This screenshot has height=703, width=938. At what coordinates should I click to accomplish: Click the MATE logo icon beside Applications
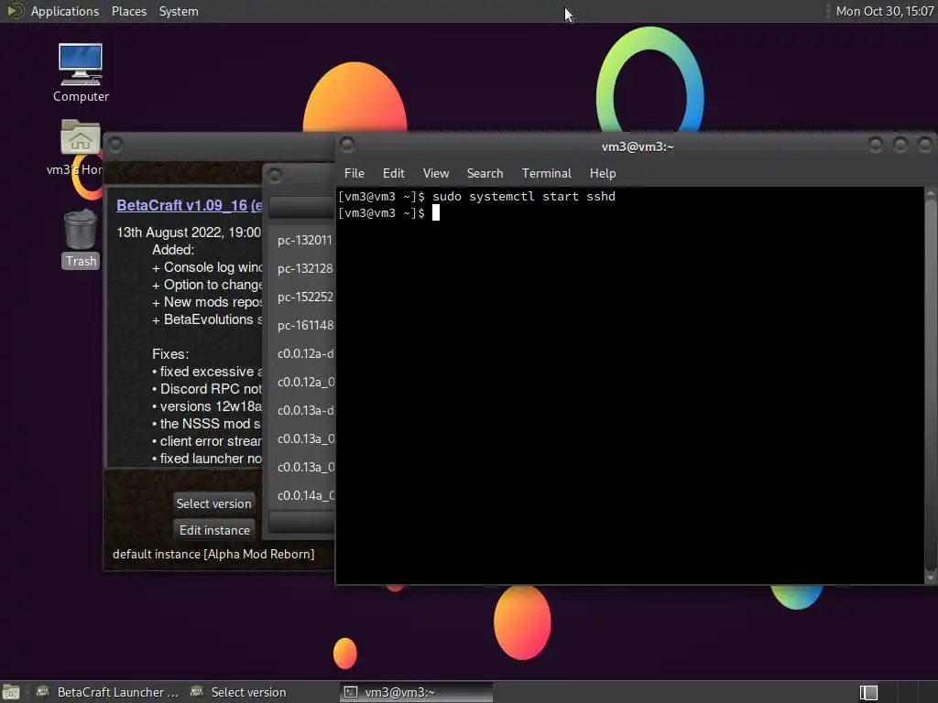pyautogui.click(x=16, y=11)
